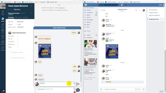Send the message with paper-plane icon
166x93 pixels.
(78, 84)
